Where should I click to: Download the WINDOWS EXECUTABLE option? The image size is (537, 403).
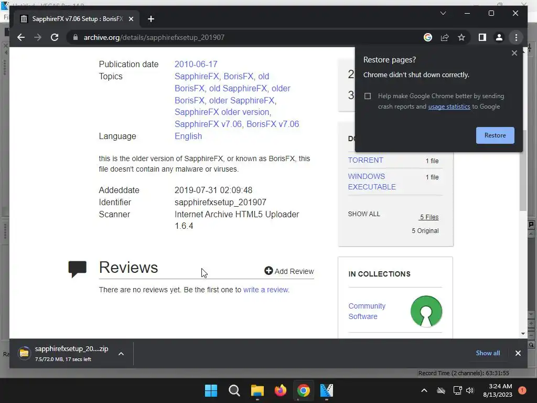[372, 182]
